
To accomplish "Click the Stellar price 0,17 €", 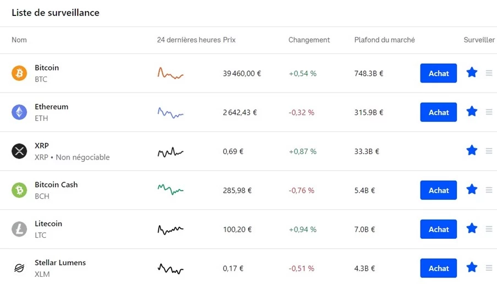I will coord(233,269).
